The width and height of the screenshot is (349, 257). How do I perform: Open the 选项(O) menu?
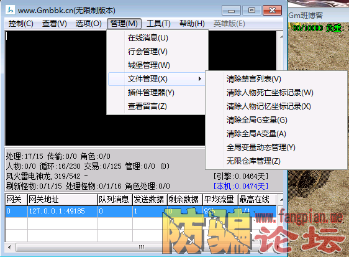[88, 24]
